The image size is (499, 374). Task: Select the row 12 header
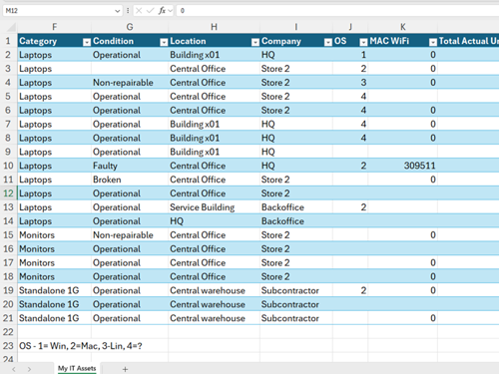pyautogui.click(x=8, y=193)
